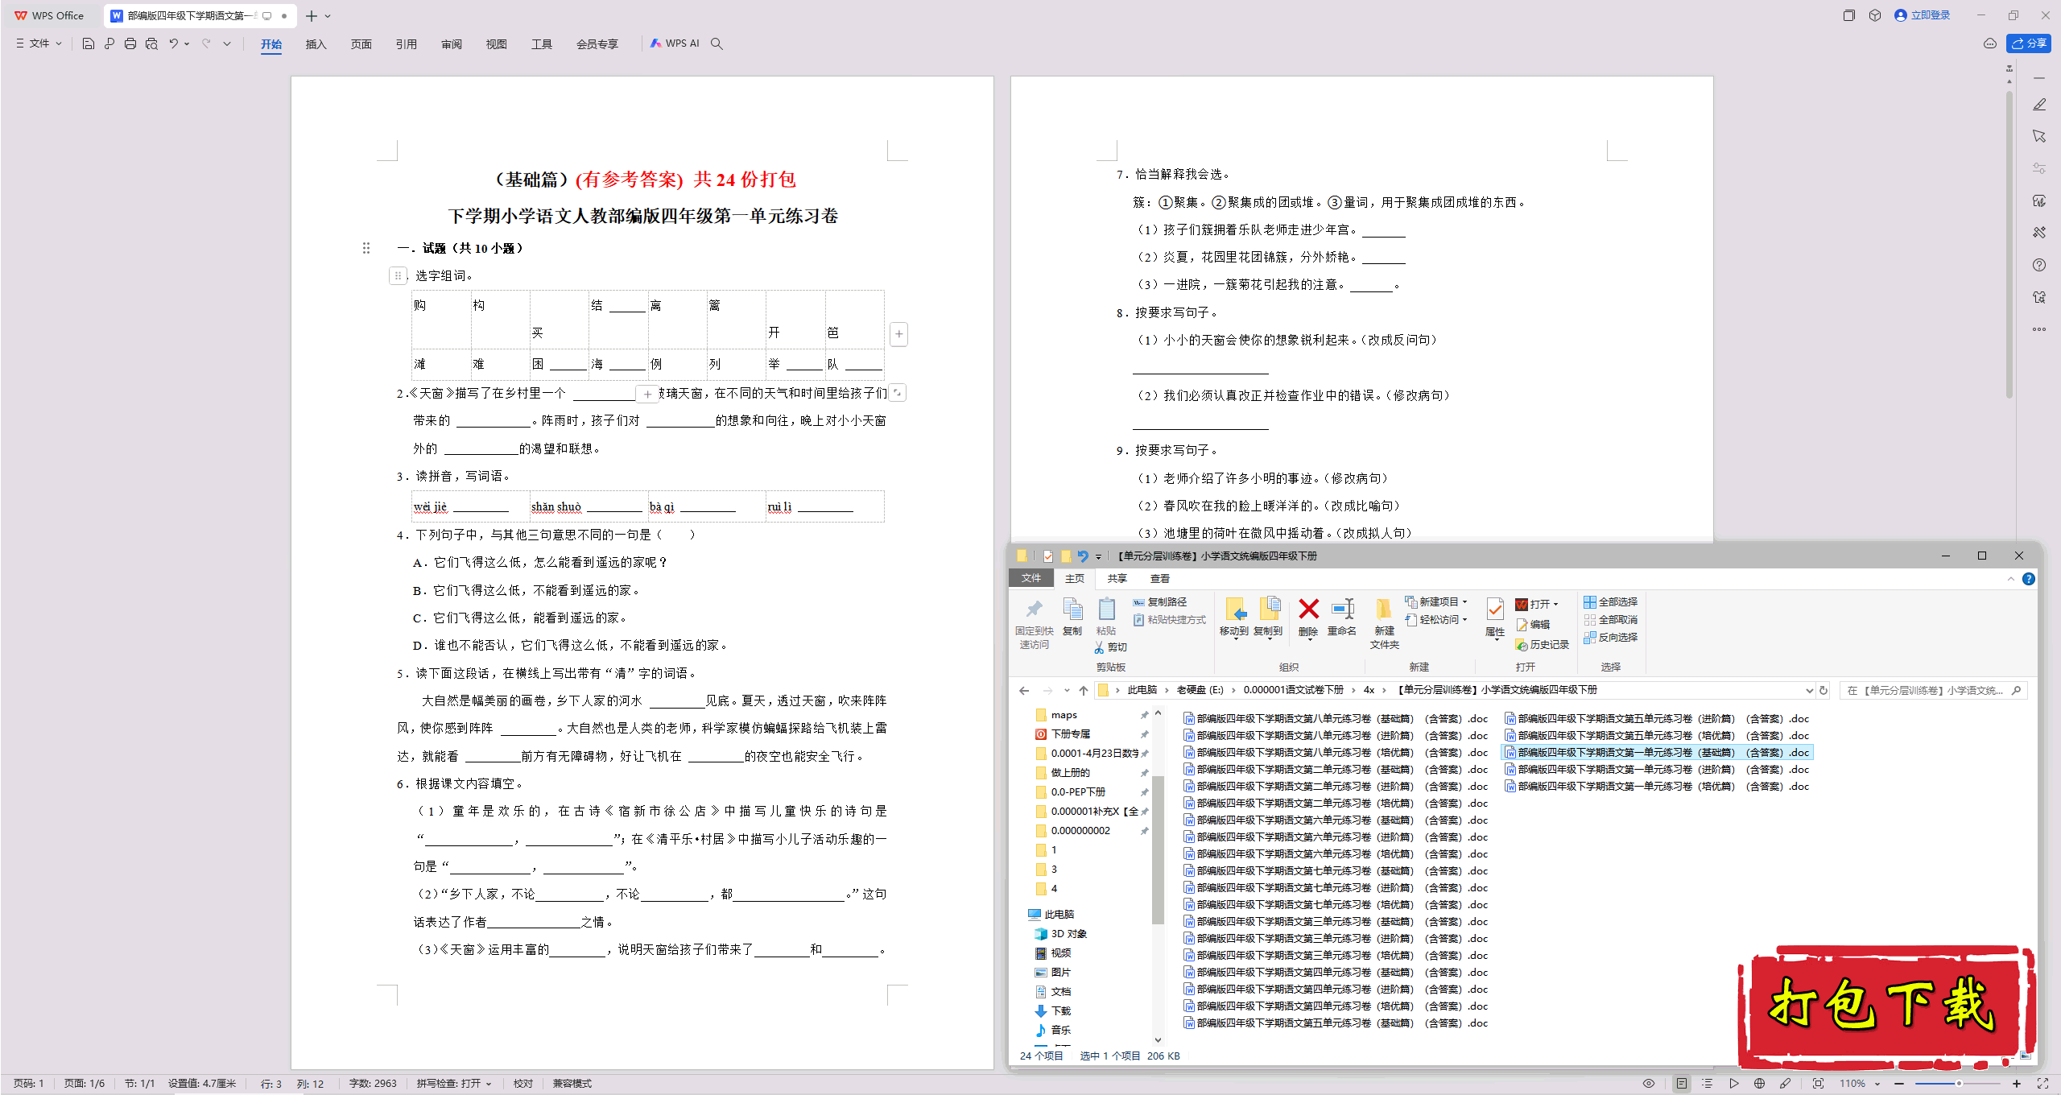
Task: Click the selection arrow icon in WPS sidebar
Action: click(2039, 136)
